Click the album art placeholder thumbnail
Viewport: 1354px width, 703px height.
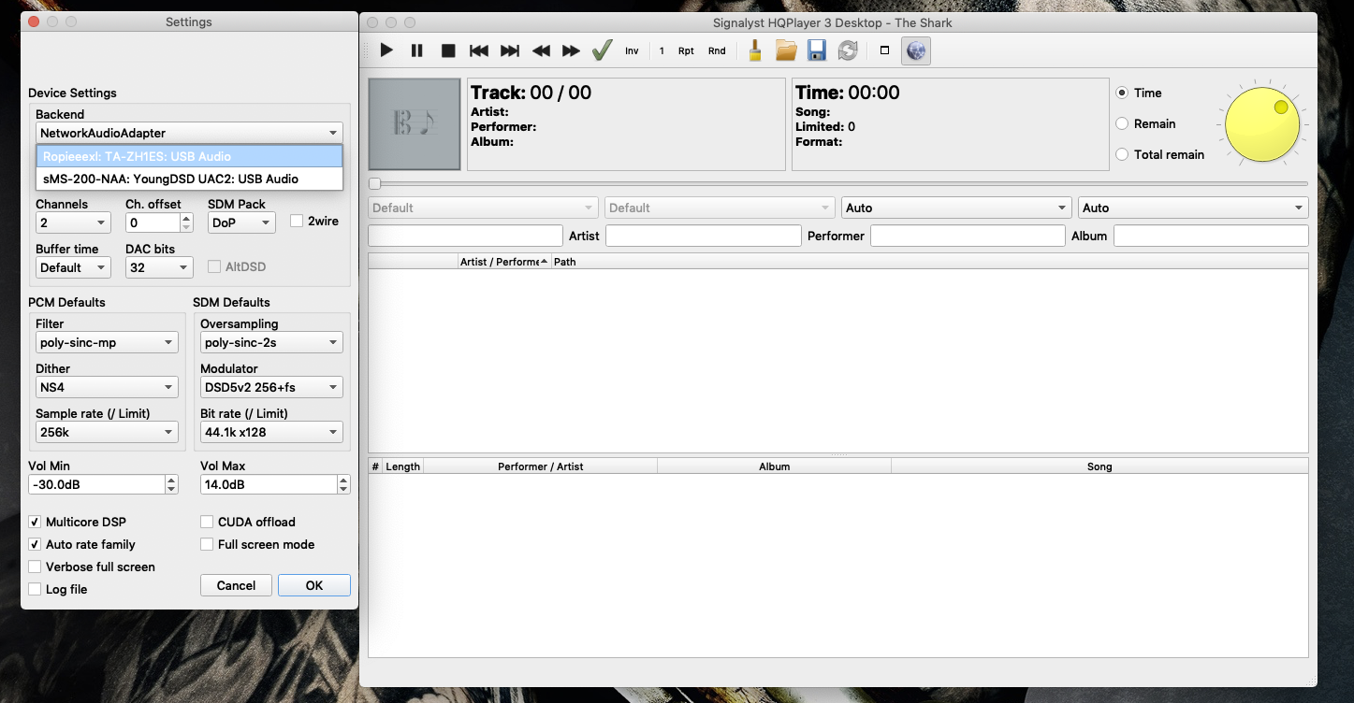click(x=415, y=124)
